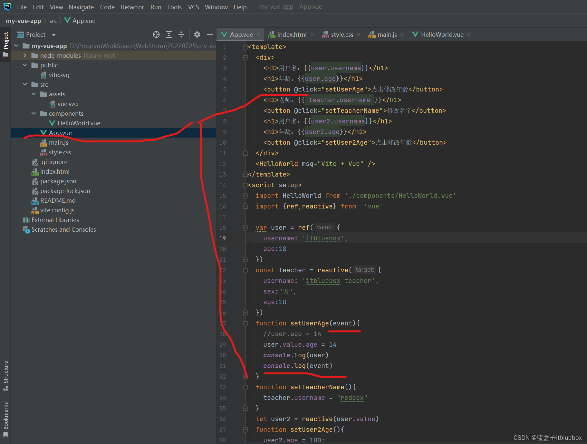Open the Window menu
Screen dimensions: 587x444
tap(216, 7)
